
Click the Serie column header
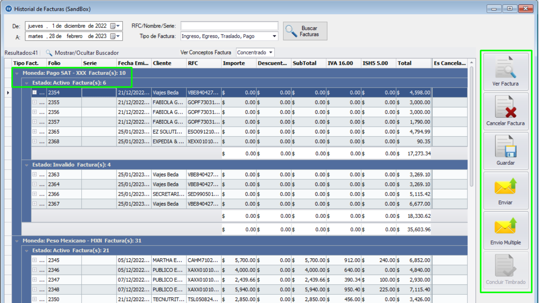pyautogui.click(x=99, y=63)
